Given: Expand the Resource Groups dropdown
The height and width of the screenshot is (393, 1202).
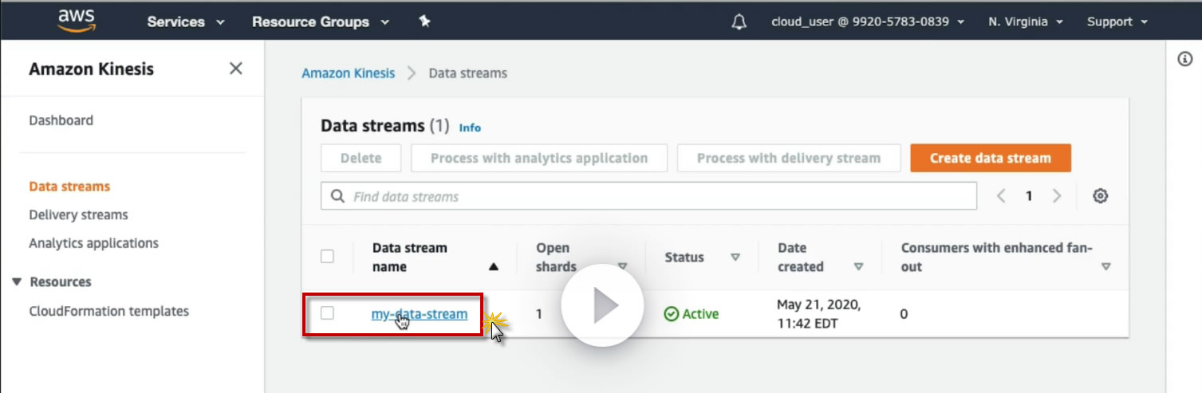Looking at the screenshot, I should point(321,22).
